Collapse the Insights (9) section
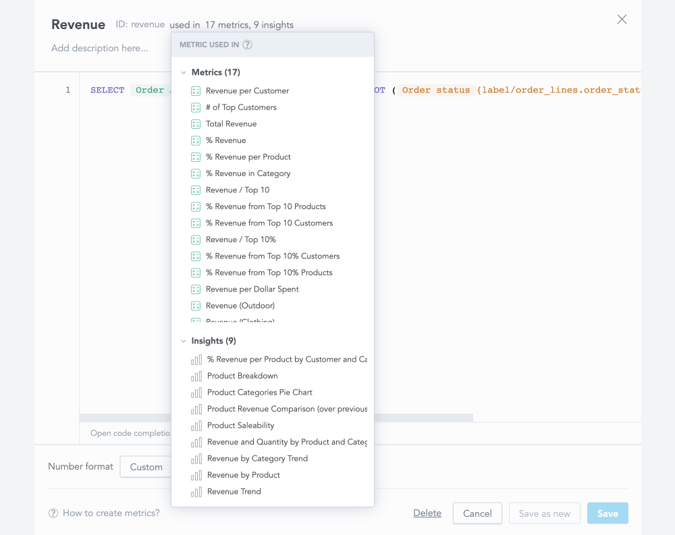This screenshot has width=675, height=535. [183, 341]
